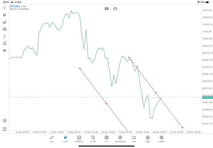
Task: Tap the volume bars icon in left toolbar
Action: point(5,22)
